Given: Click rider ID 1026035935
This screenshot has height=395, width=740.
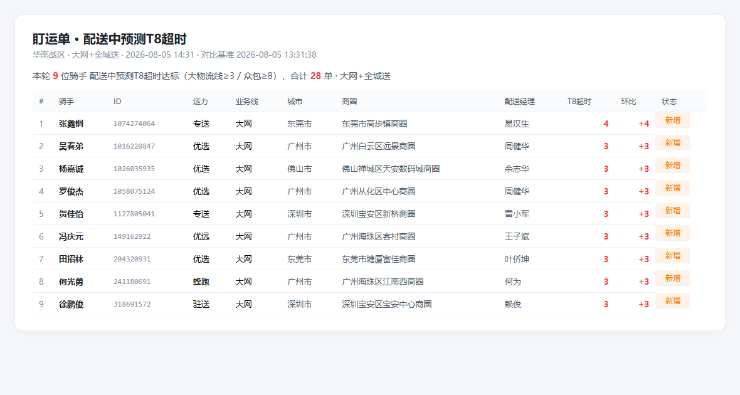Looking at the screenshot, I should click(134, 169).
